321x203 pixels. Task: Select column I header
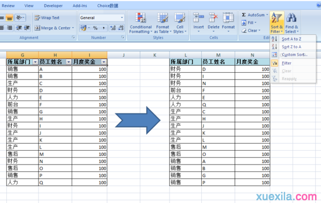tap(89, 55)
